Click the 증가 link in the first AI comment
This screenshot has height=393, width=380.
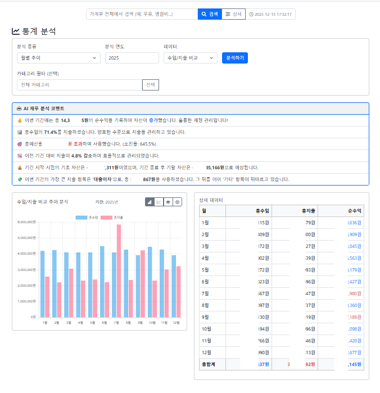point(153,120)
